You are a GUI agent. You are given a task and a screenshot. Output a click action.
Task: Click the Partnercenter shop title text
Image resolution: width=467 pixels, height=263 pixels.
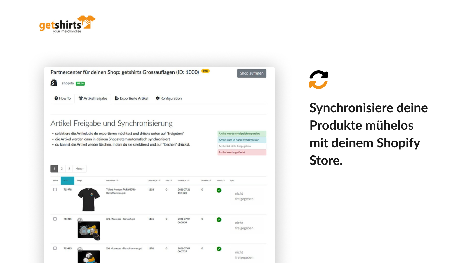[125, 72]
